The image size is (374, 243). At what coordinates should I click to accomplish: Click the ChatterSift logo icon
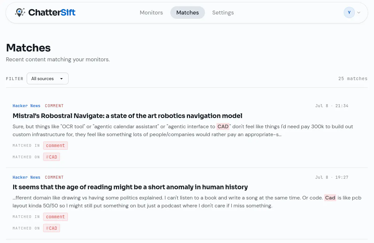point(20,13)
